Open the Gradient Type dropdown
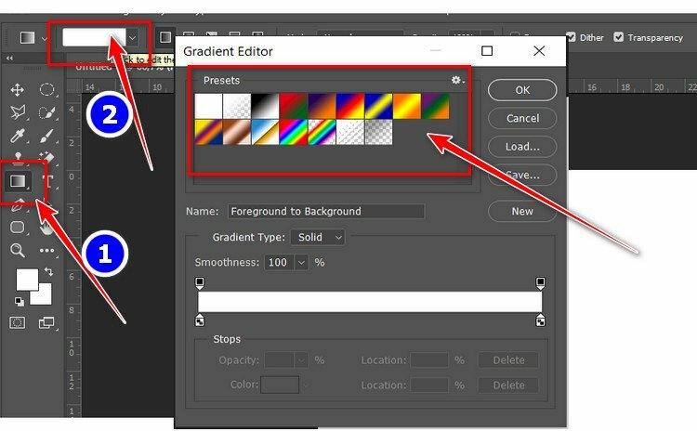This screenshot has height=431, width=697. (318, 238)
